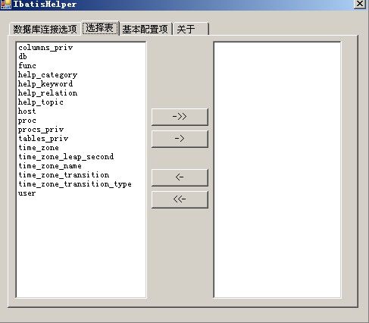Open the 关于 tab
Screen dimensions: 369x323
(191, 29)
